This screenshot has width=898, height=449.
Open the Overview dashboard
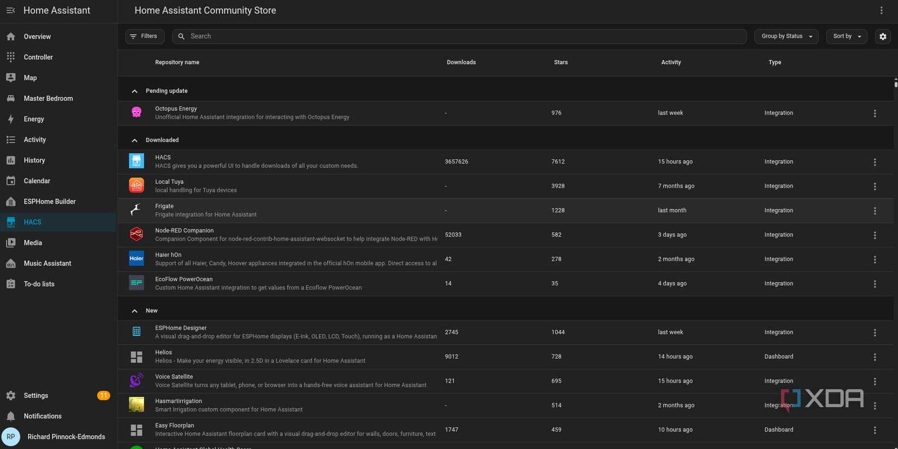58,36
